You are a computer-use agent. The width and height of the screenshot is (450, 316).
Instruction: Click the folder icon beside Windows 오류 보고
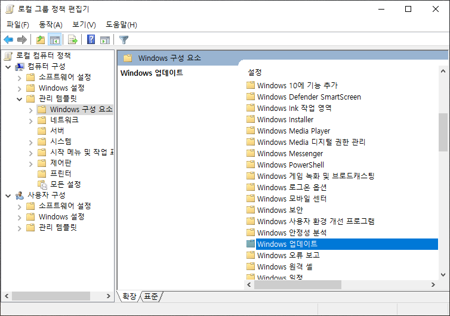click(251, 255)
